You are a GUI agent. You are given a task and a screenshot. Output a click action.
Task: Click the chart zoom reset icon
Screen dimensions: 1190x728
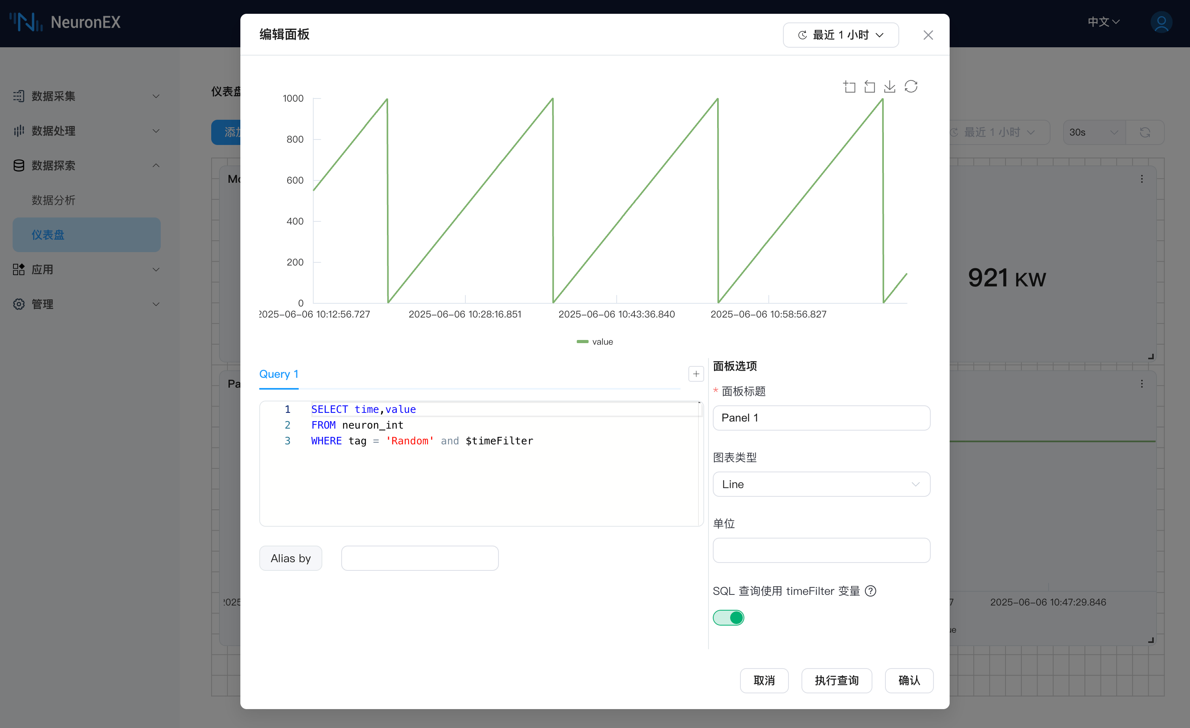pos(869,87)
